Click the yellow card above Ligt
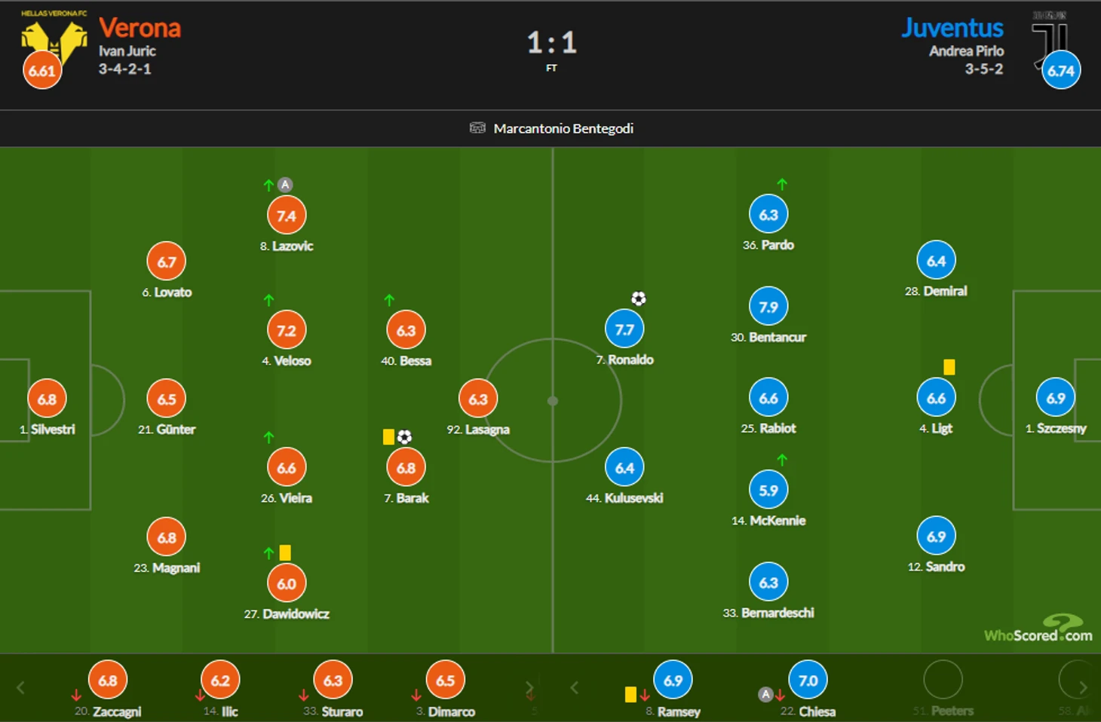Viewport: 1101px width, 722px height. [949, 367]
